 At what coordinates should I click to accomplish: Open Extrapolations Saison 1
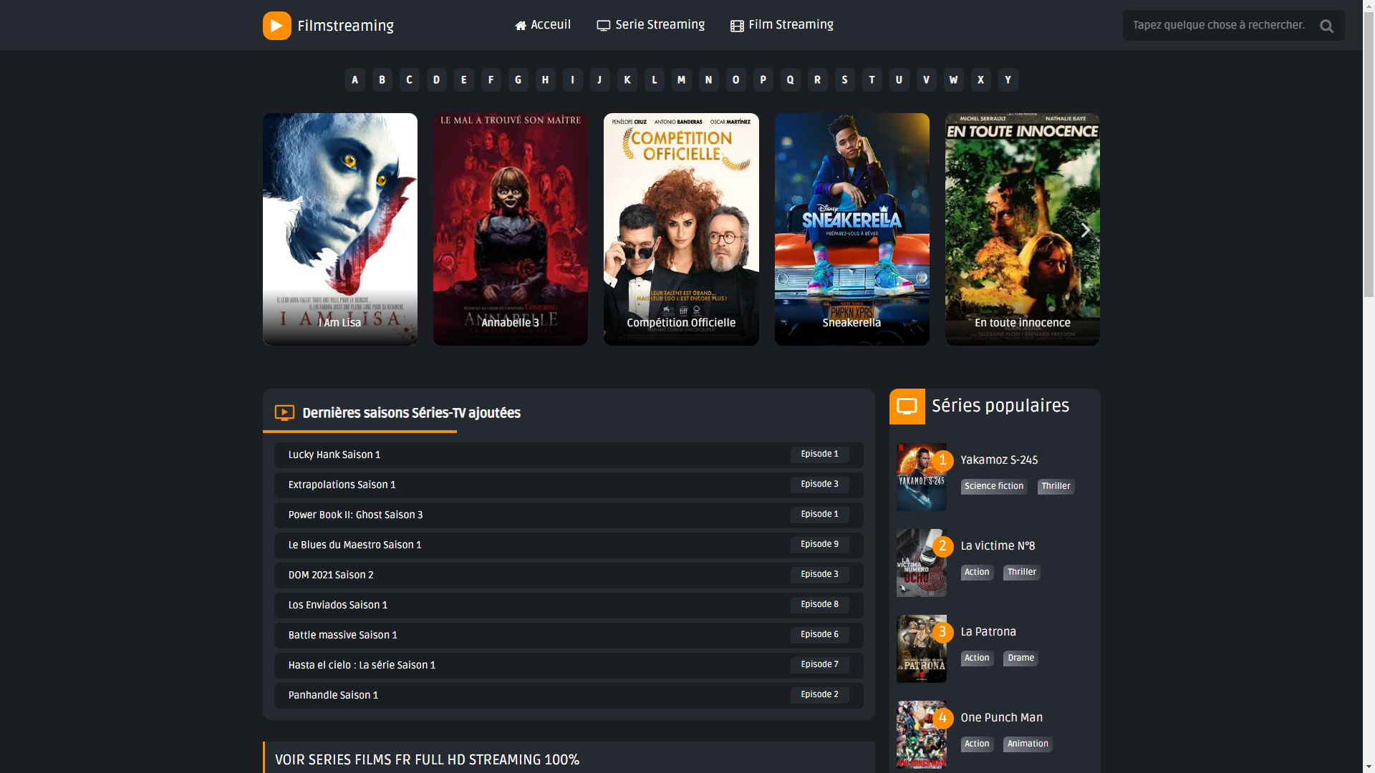tap(569, 485)
